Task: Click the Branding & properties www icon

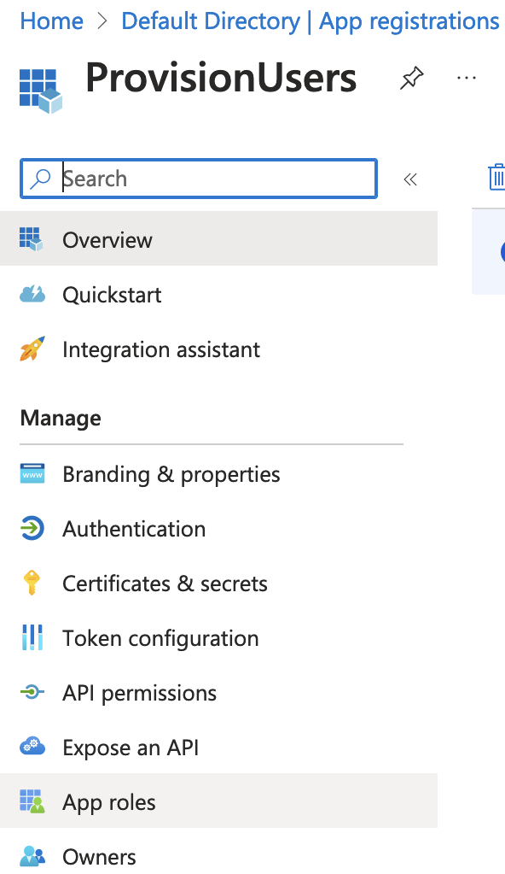Action: tap(32, 474)
